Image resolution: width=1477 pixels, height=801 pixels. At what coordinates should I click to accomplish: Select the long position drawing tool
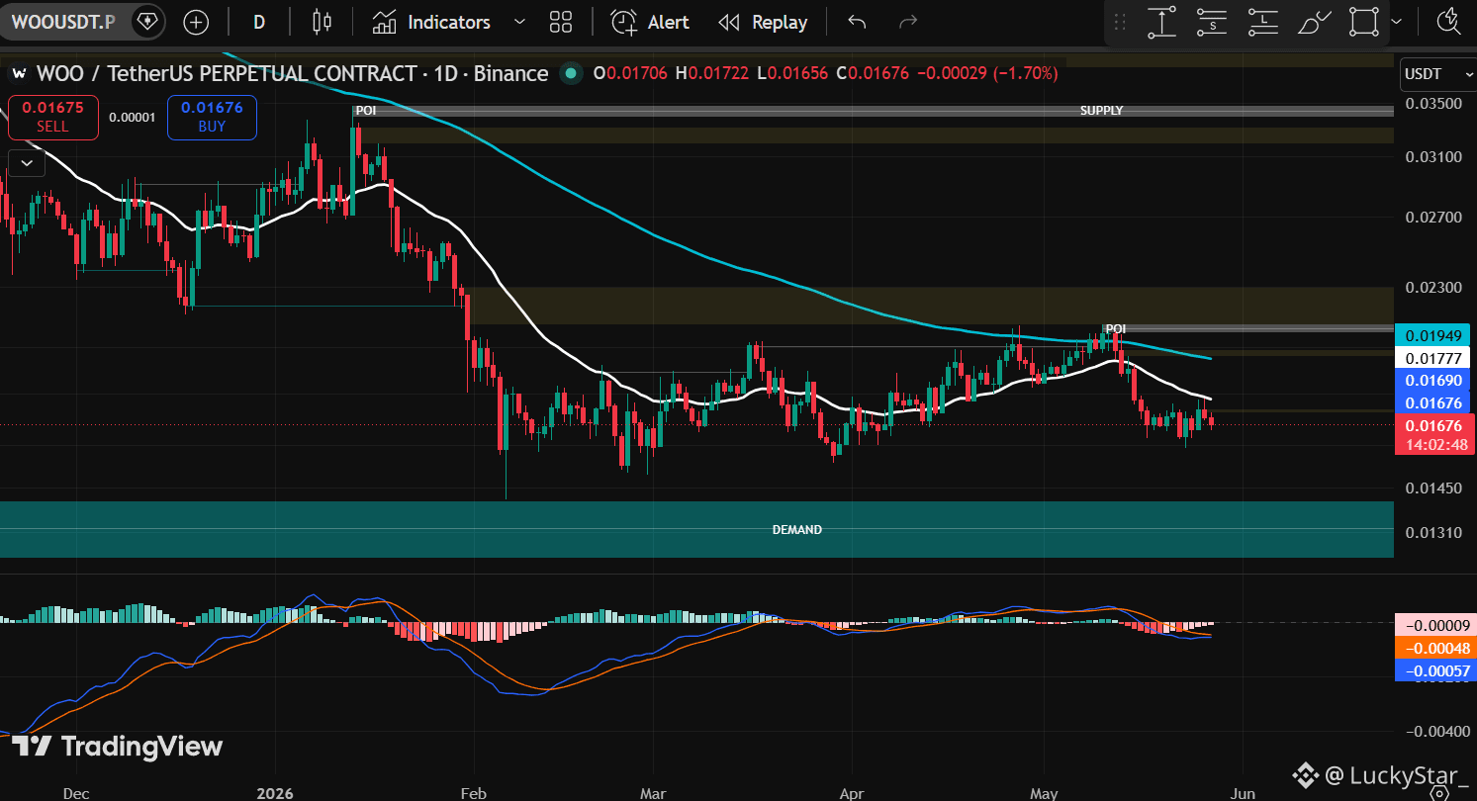click(1262, 22)
